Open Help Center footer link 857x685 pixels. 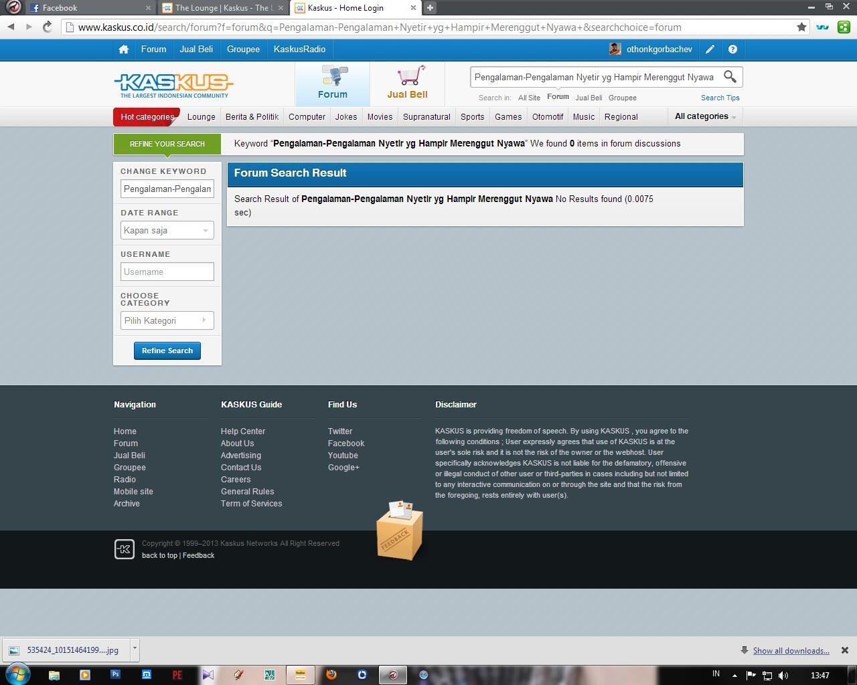243,431
